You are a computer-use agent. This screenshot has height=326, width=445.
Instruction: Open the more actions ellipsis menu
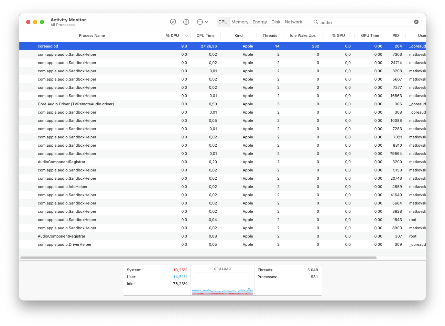pyautogui.click(x=202, y=22)
